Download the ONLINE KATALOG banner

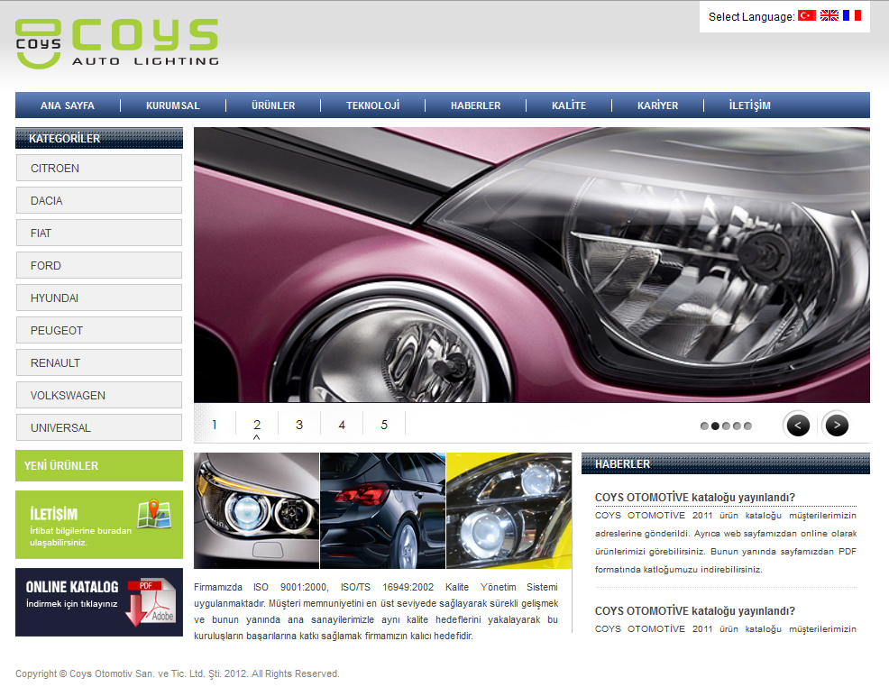click(99, 602)
